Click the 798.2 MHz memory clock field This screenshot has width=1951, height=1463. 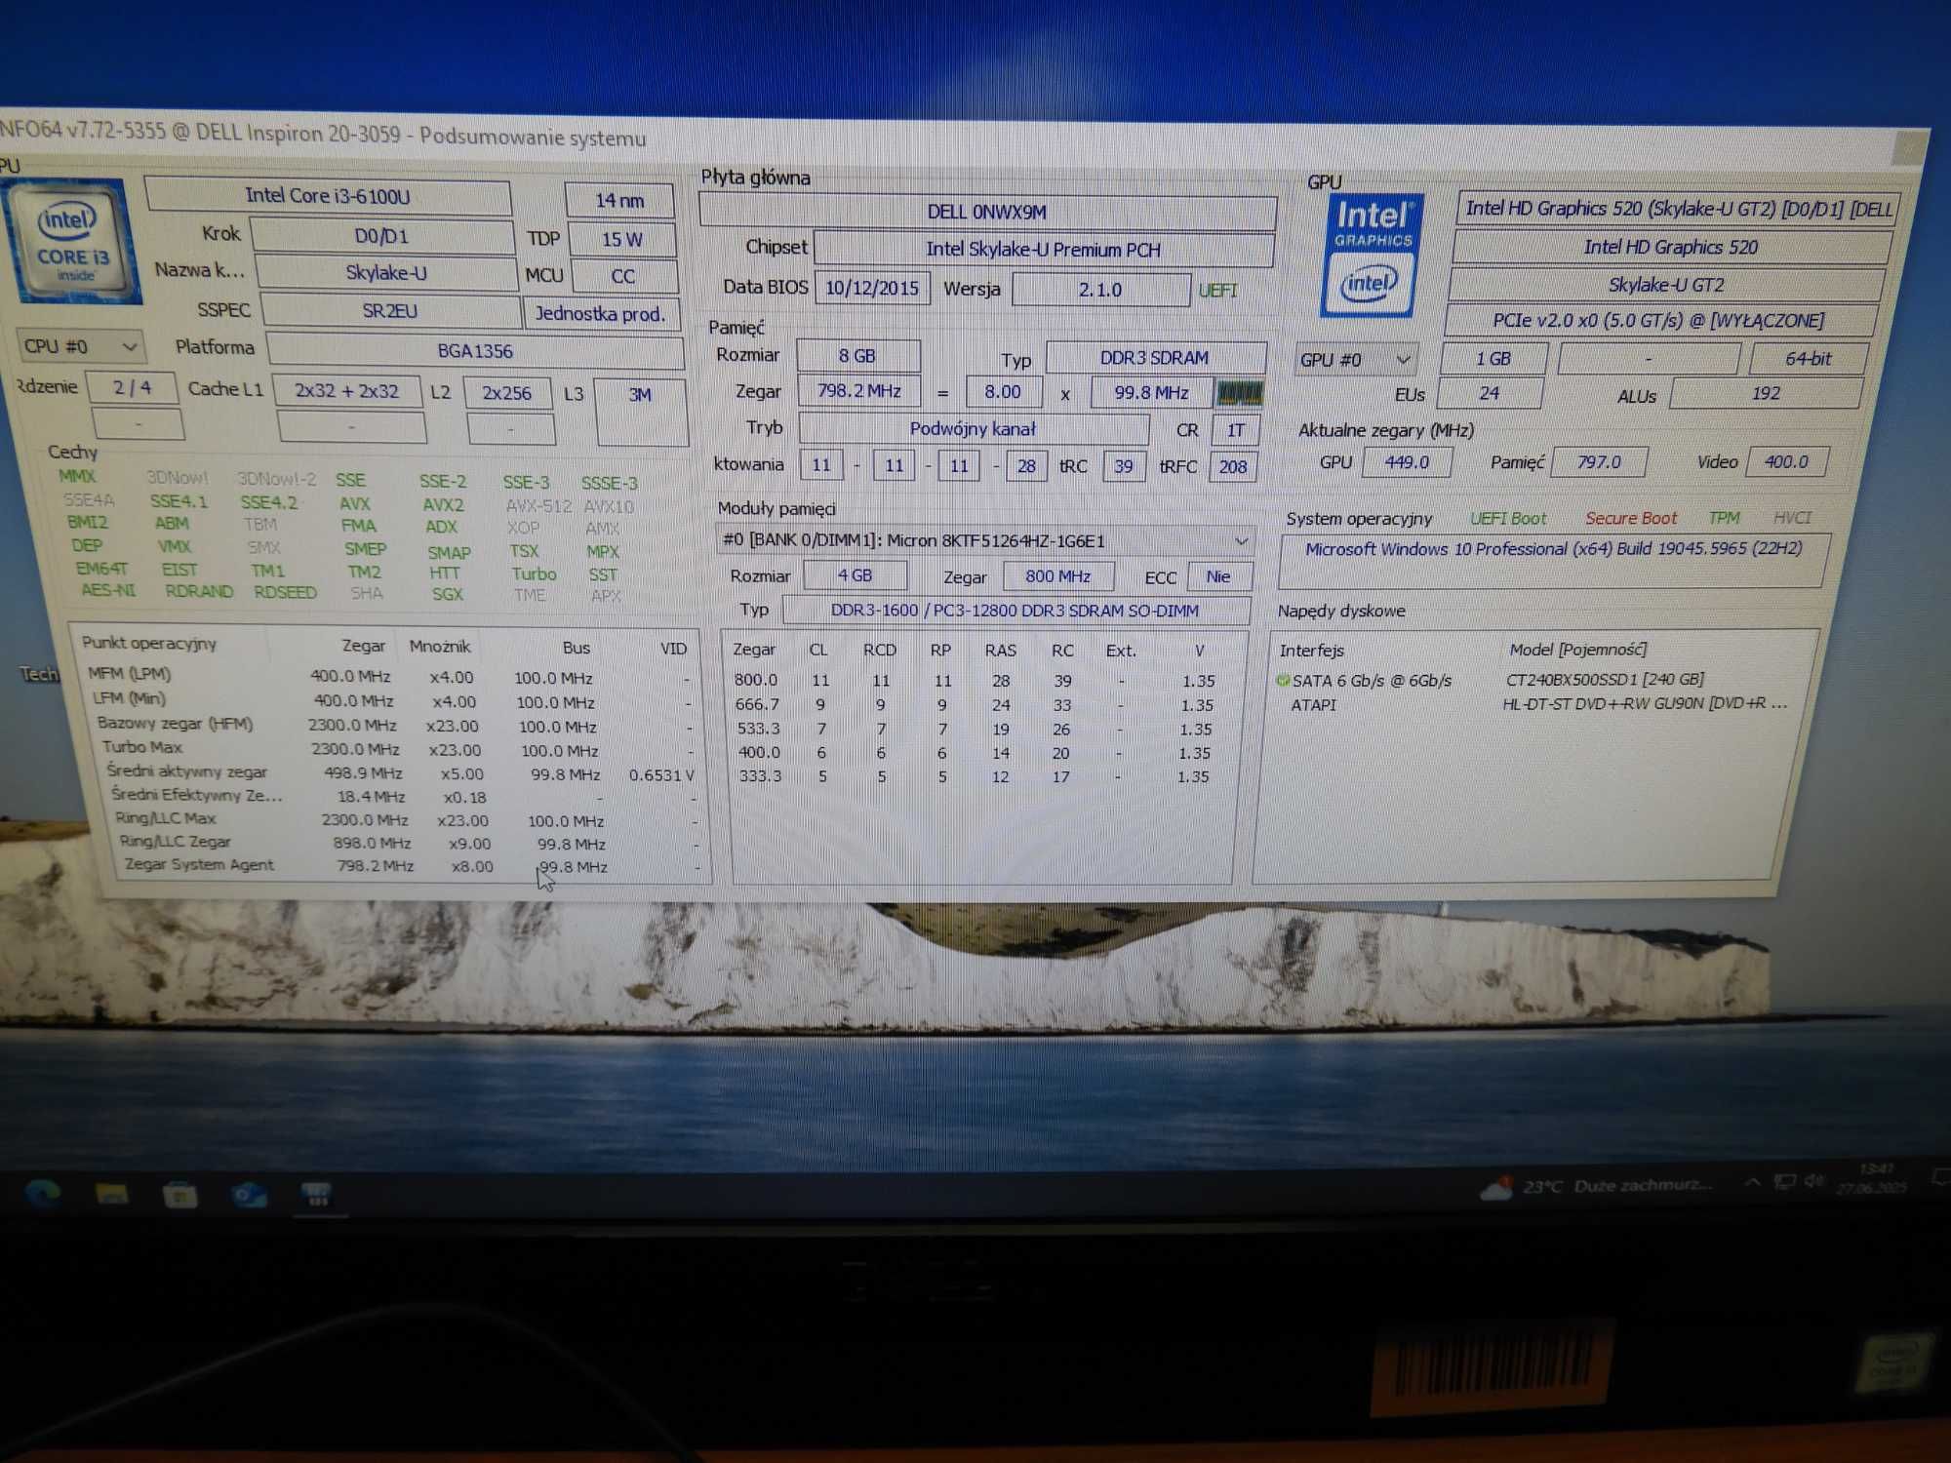pos(858,390)
